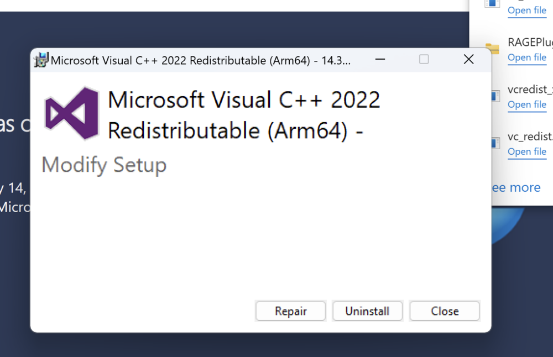Image resolution: width=553 pixels, height=357 pixels.
Task: Click the Modify Setup heading
Action: (x=103, y=165)
